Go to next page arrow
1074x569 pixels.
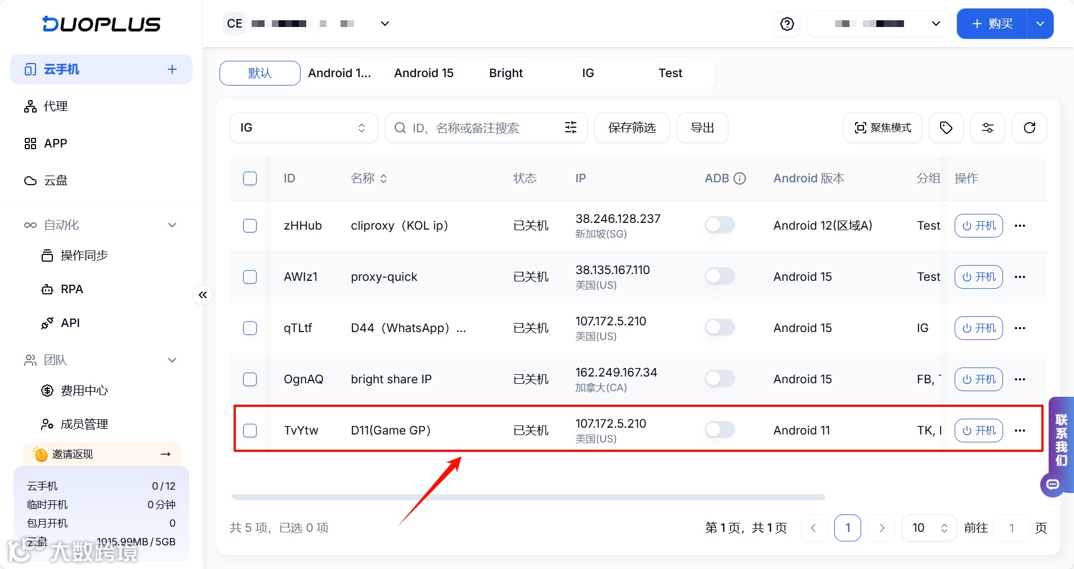882,528
